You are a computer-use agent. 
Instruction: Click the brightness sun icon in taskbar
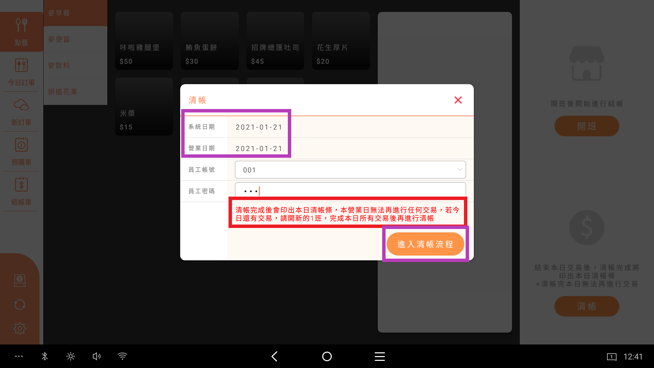tap(71, 356)
